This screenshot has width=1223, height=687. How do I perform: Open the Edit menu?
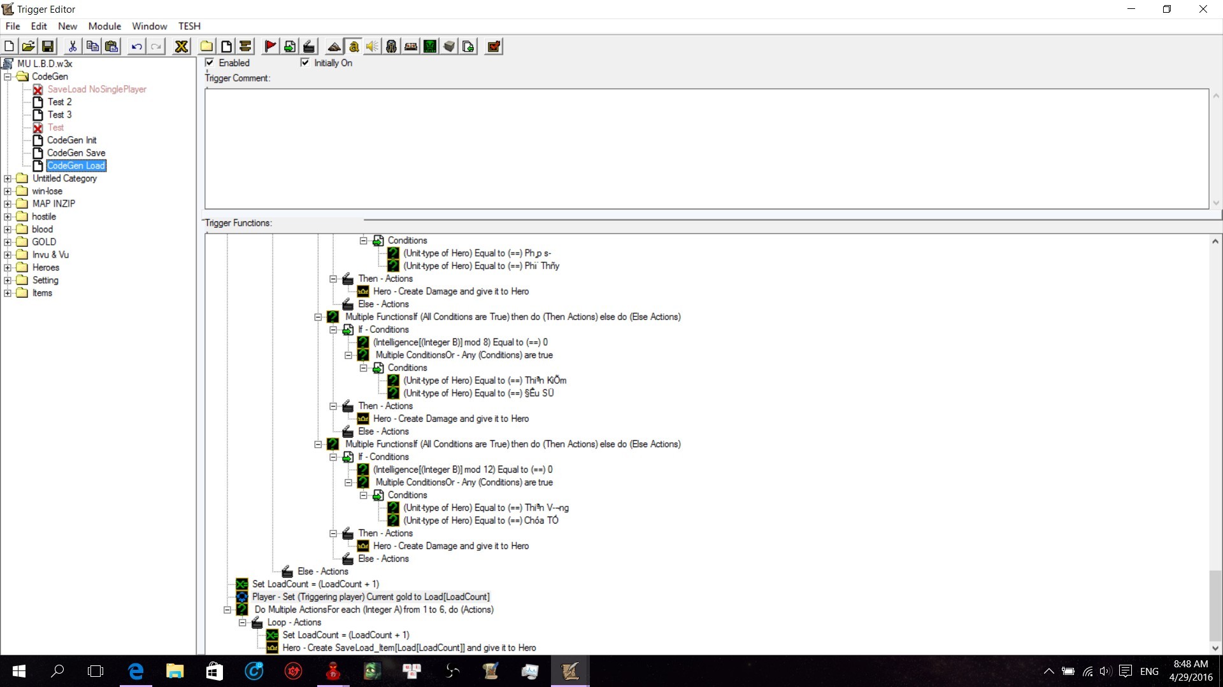[x=39, y=26]
